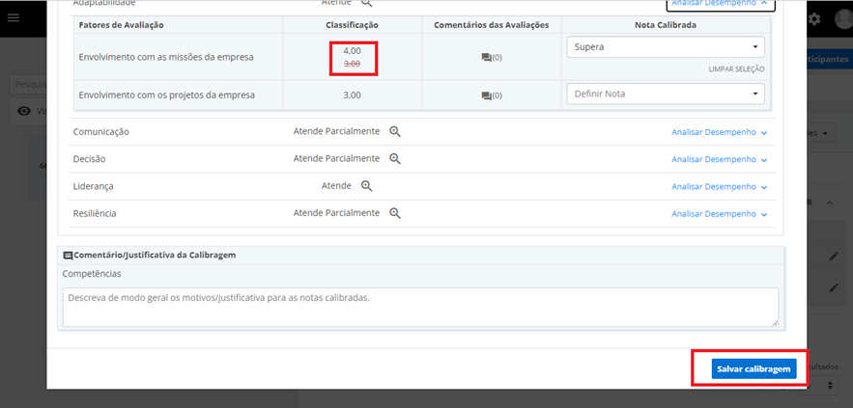The image size is (853, 408).
Task: Open the hamburger menu in the top bar
Action: coord(14,18)
